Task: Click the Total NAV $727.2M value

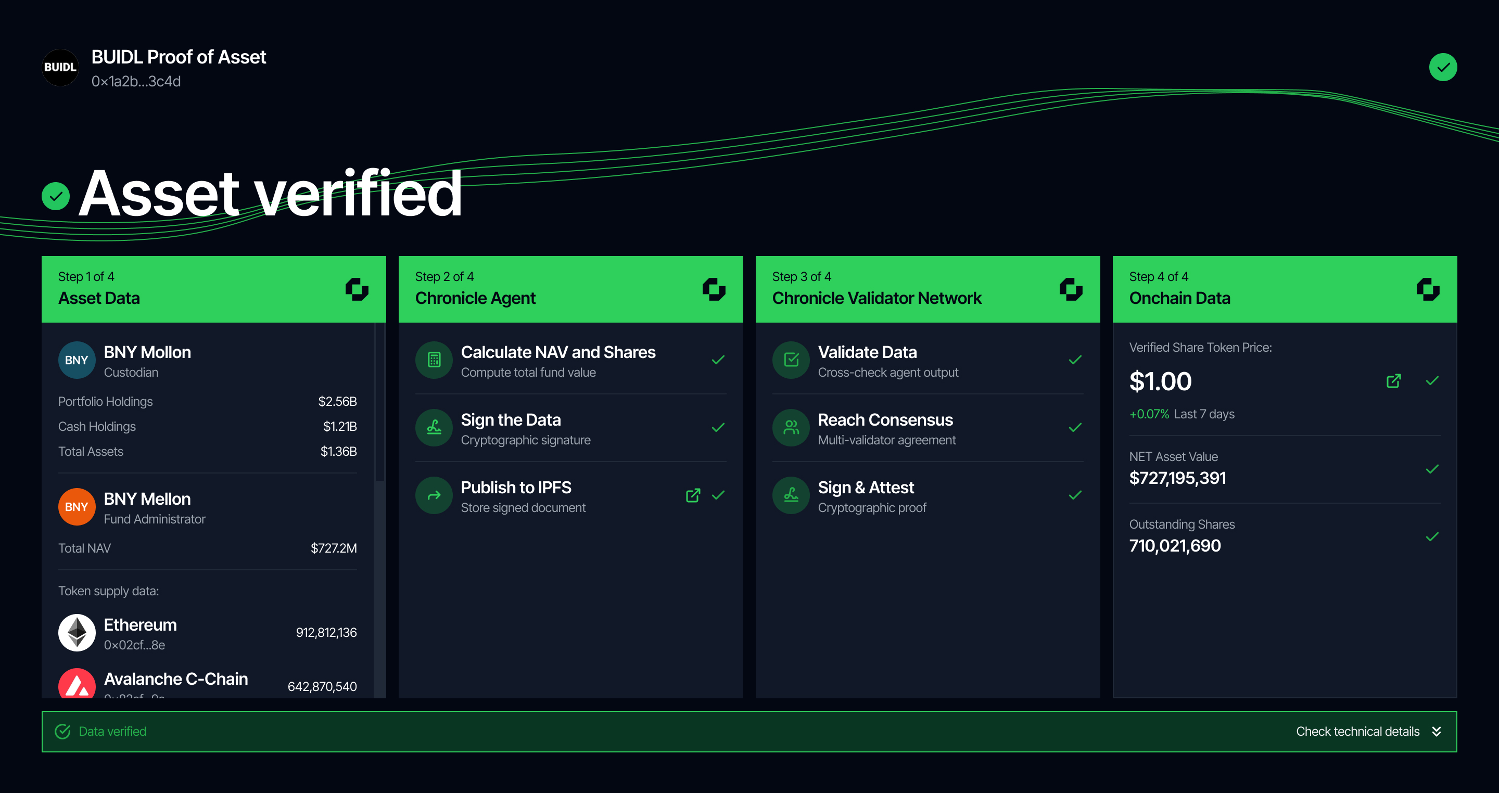Action: (x=334, y=548)
